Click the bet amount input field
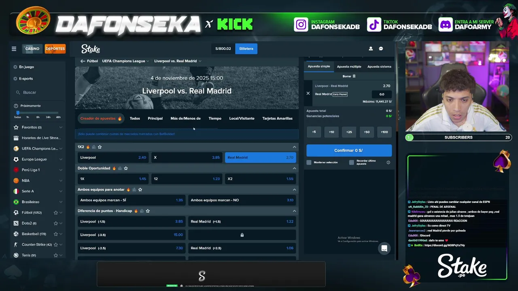The image size is (518, 291). click(382, 94)
